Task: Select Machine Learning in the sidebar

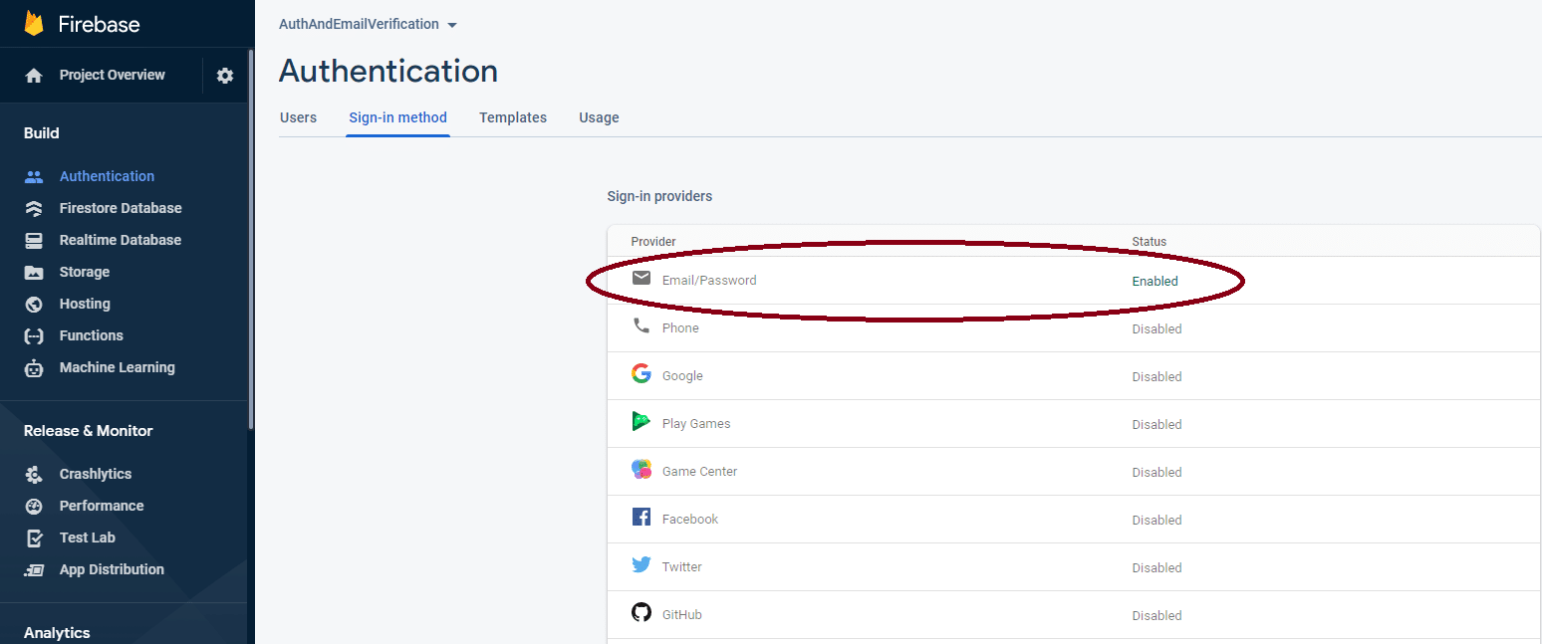Action: (117, 367)
